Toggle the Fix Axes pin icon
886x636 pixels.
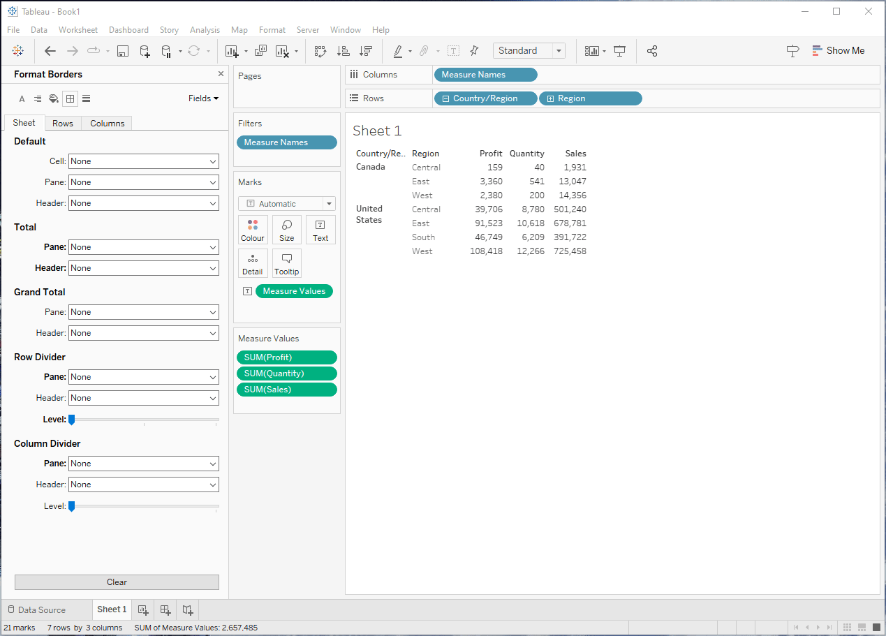(x=474, y=51)
